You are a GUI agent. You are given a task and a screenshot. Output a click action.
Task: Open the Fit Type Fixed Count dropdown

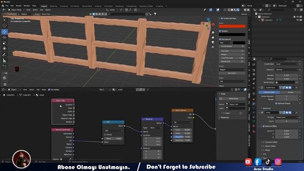(286, 117)
